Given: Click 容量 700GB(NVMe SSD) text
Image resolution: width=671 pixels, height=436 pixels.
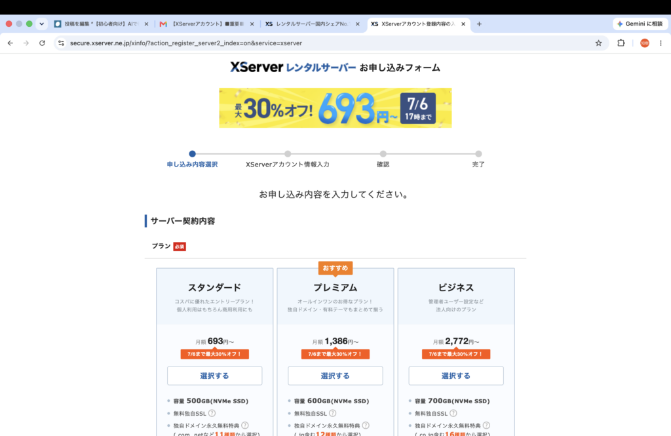Looking at the screenshot, I should (452, 401).
